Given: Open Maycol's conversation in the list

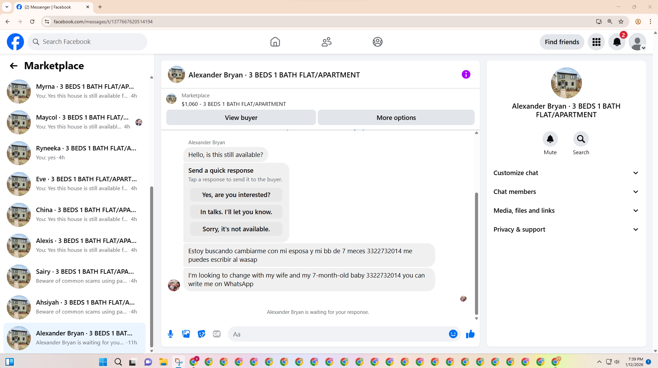Looking at the screenshot, I should [75, 122].
